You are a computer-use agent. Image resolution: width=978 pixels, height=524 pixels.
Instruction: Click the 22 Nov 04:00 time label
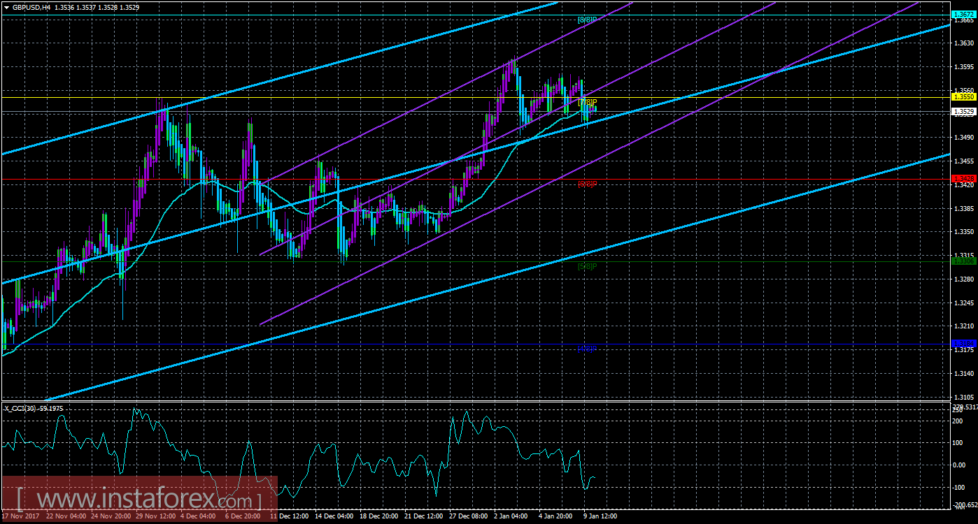(x=67, y=516)
